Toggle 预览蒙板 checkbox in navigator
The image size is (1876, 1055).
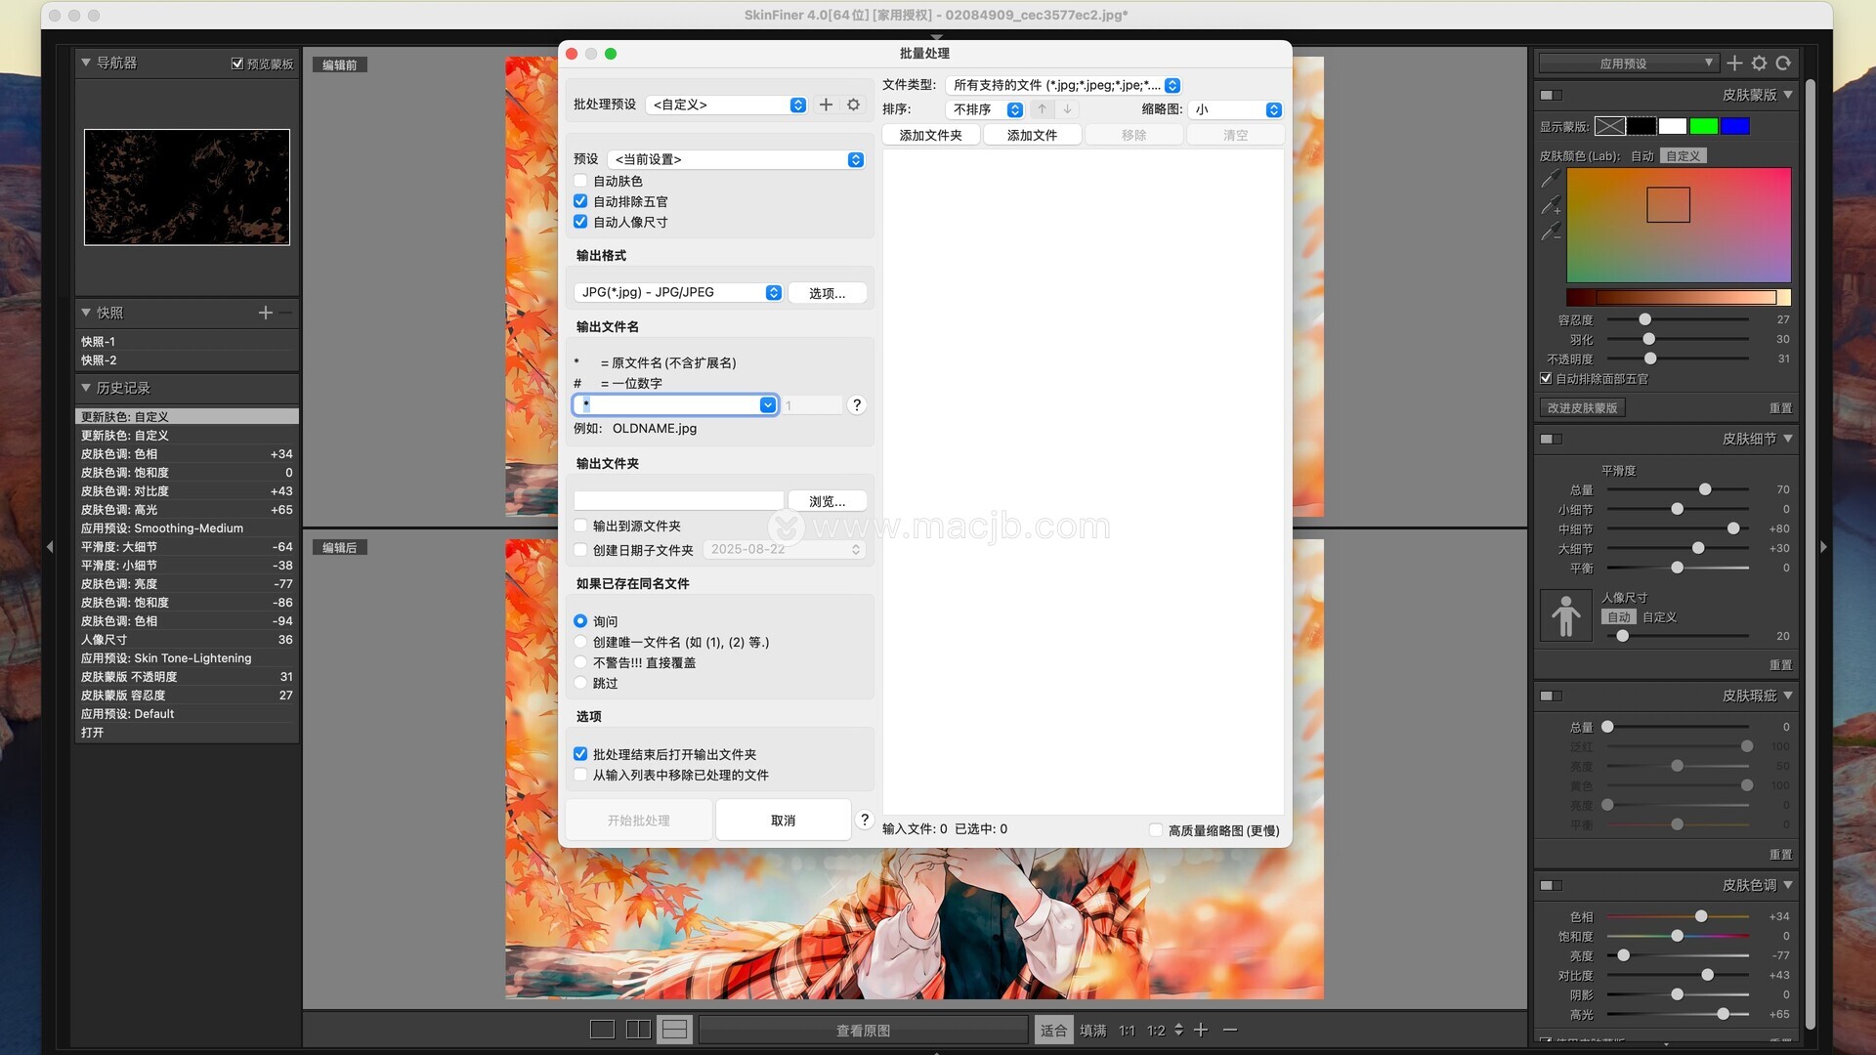pos(237,63)
